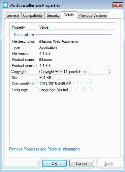Click the Language Neutral value
The image size is (125, 172).
point(54,90)
